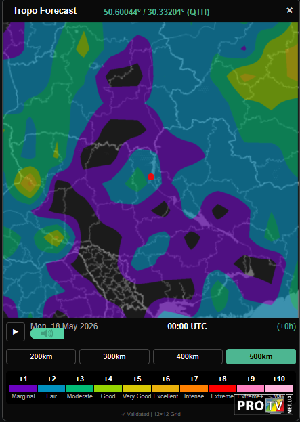Click the red +8 Extreme swatch
This screenshot has height=422, width=300.
[222, 388]
